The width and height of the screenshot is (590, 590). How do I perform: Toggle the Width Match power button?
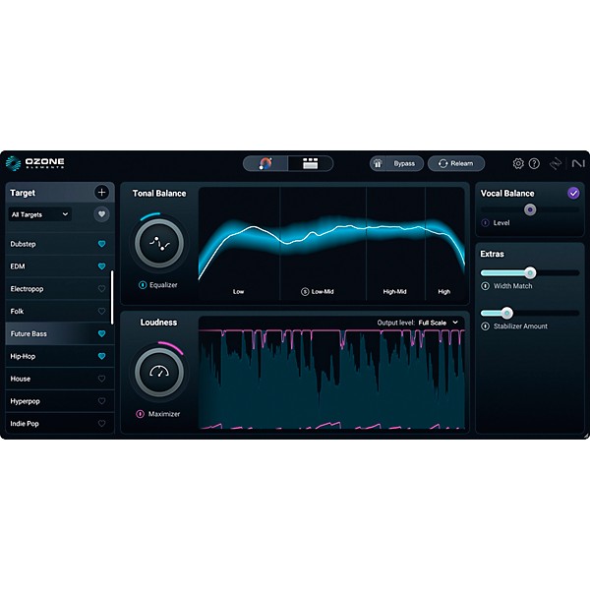[486, 286]
